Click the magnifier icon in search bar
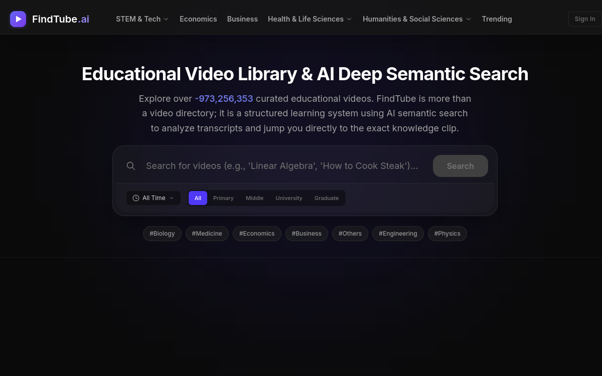This screenshot has width=602, height=376. coord(131,166)
